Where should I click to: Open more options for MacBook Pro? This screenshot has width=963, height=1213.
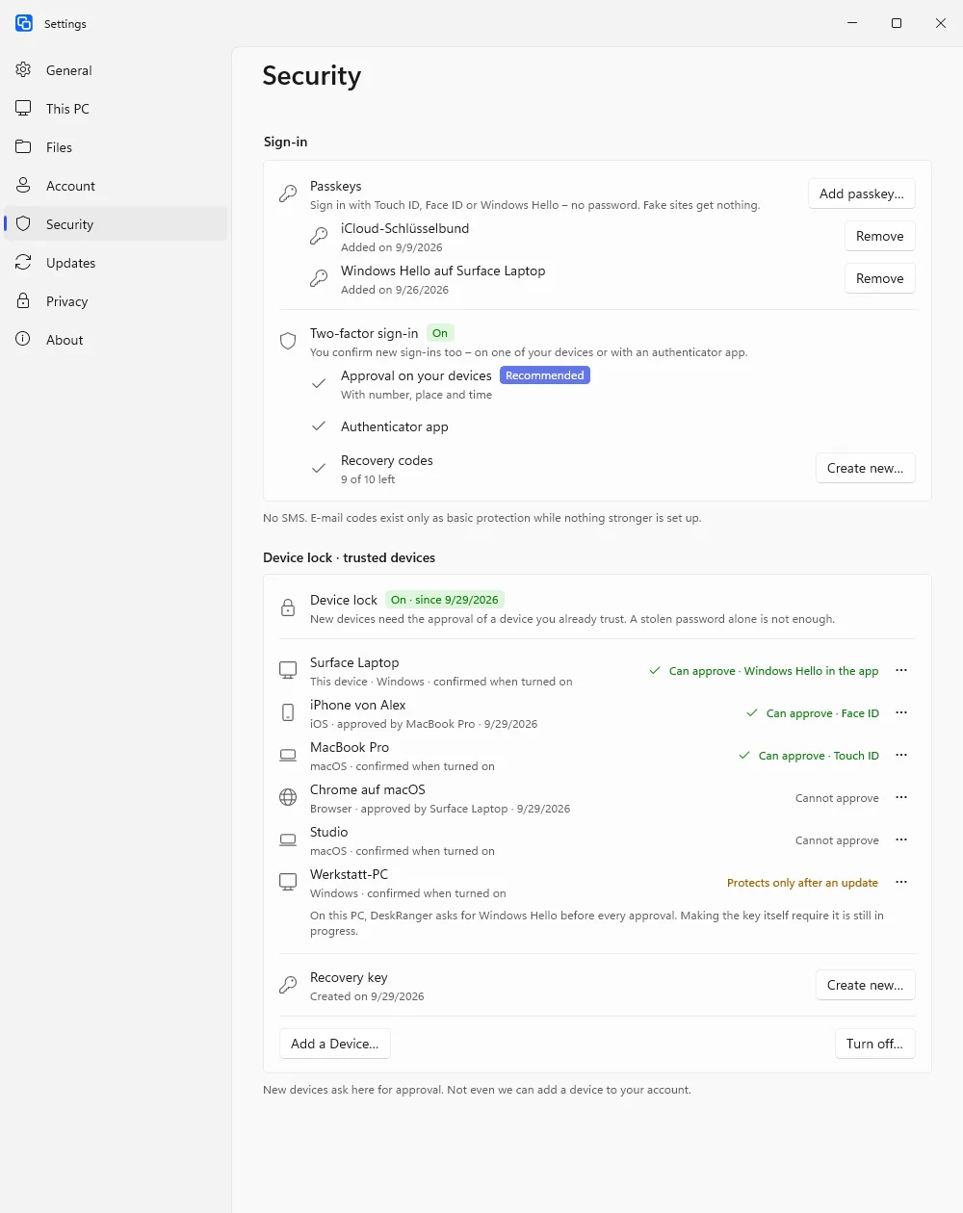pos(901,755)
